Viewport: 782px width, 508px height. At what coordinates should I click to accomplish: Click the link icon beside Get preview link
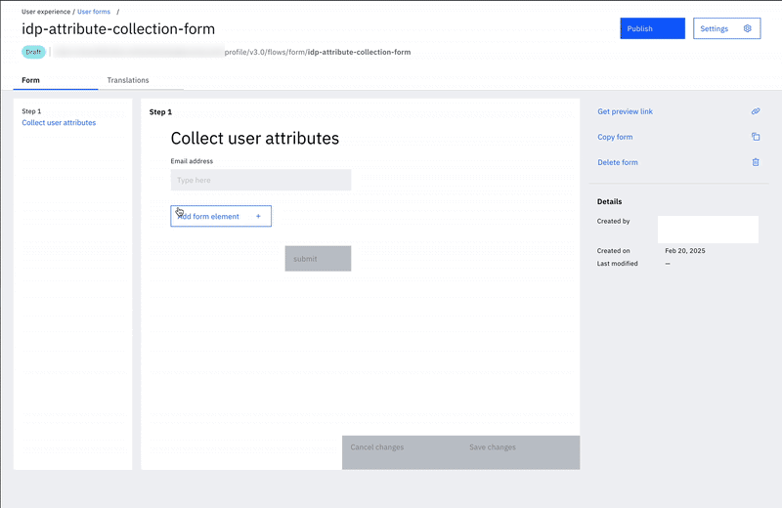(756, 111)
